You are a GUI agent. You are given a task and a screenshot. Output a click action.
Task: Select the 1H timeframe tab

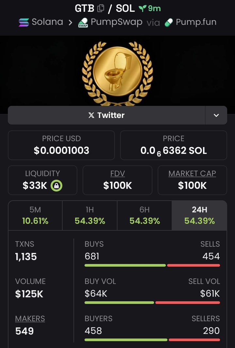tap(90, 215)
